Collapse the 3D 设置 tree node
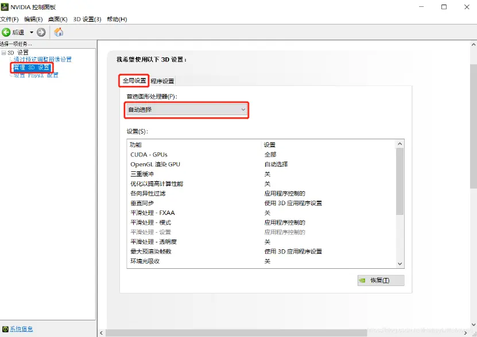The image size is (477, 337). click(x=3, y=53)
